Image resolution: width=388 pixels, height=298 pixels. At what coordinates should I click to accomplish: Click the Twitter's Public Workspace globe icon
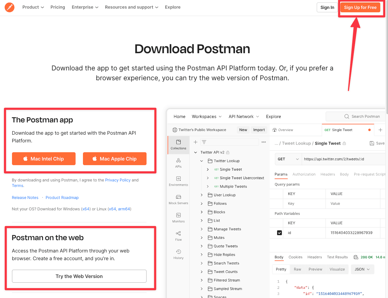(175, 130)
